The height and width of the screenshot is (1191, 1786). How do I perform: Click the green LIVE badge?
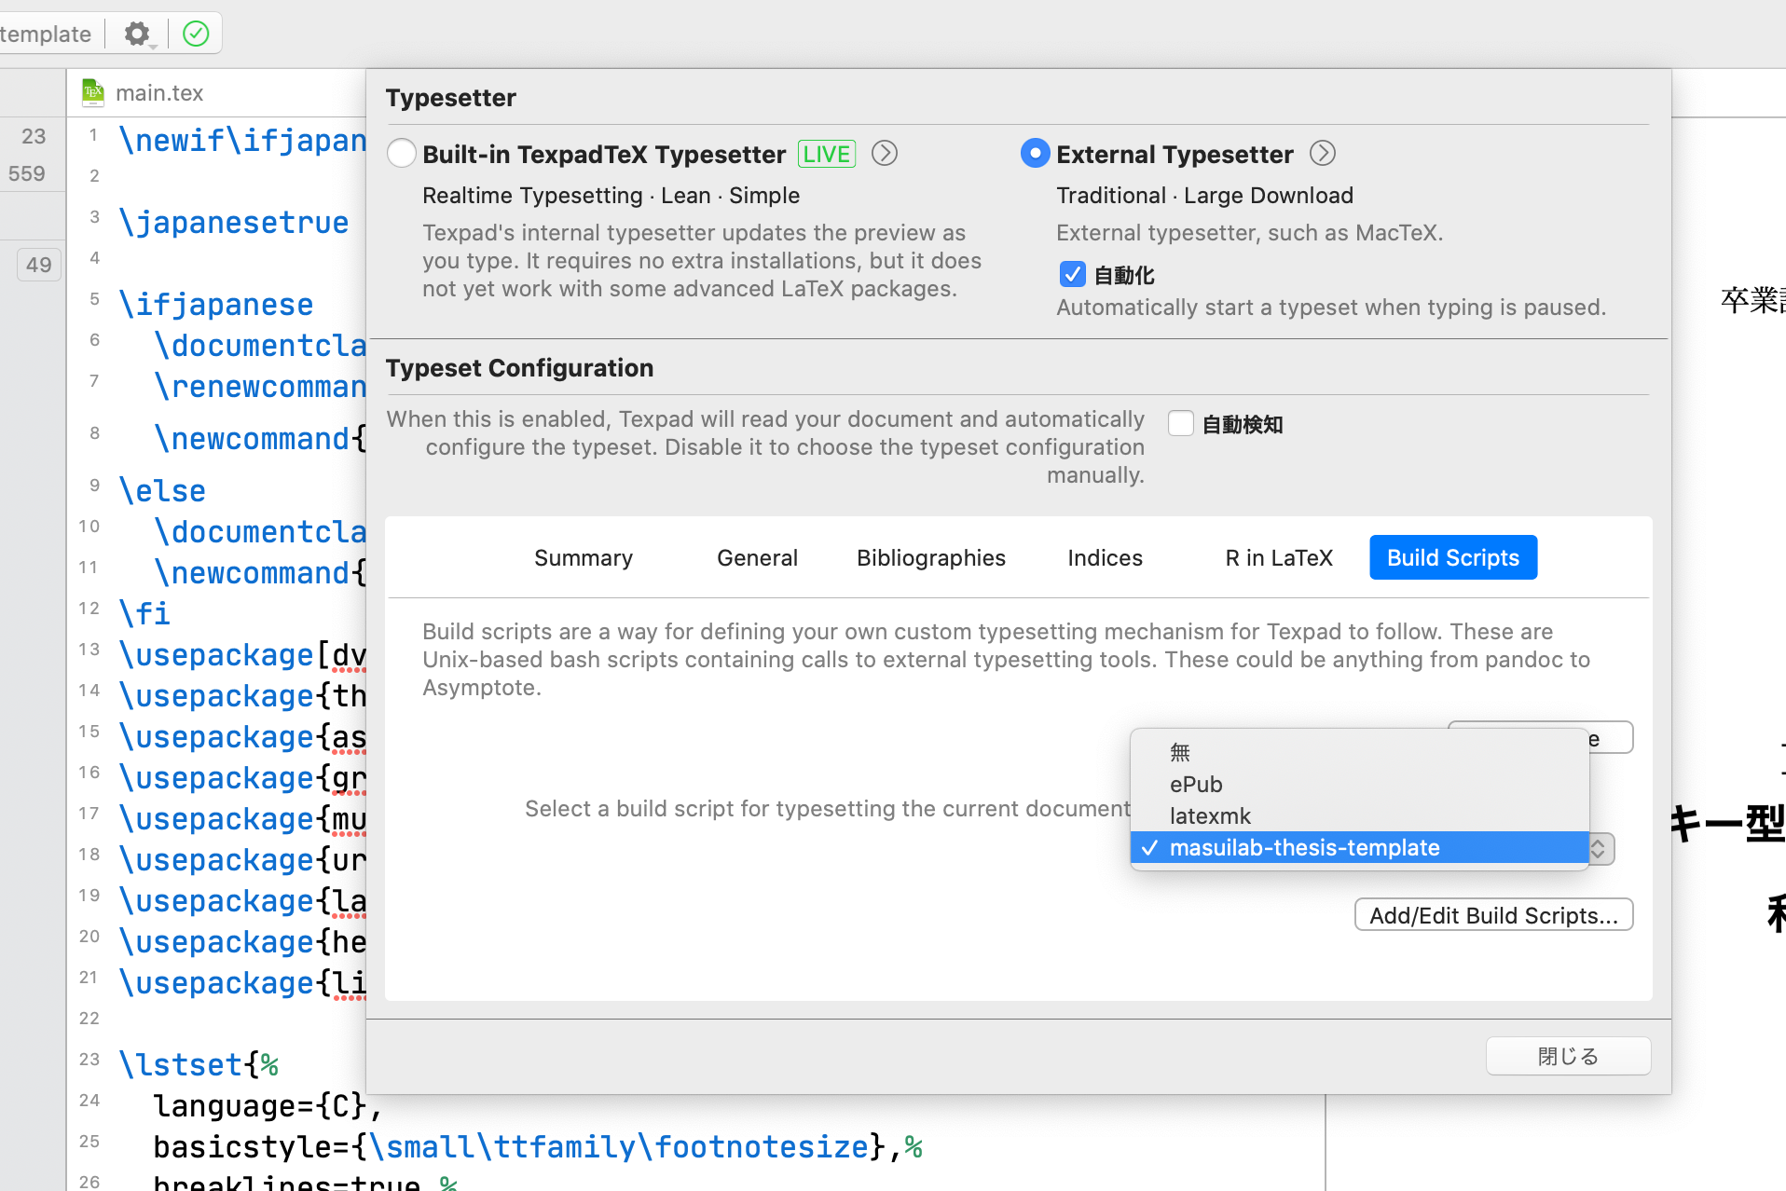pos(826,154)
